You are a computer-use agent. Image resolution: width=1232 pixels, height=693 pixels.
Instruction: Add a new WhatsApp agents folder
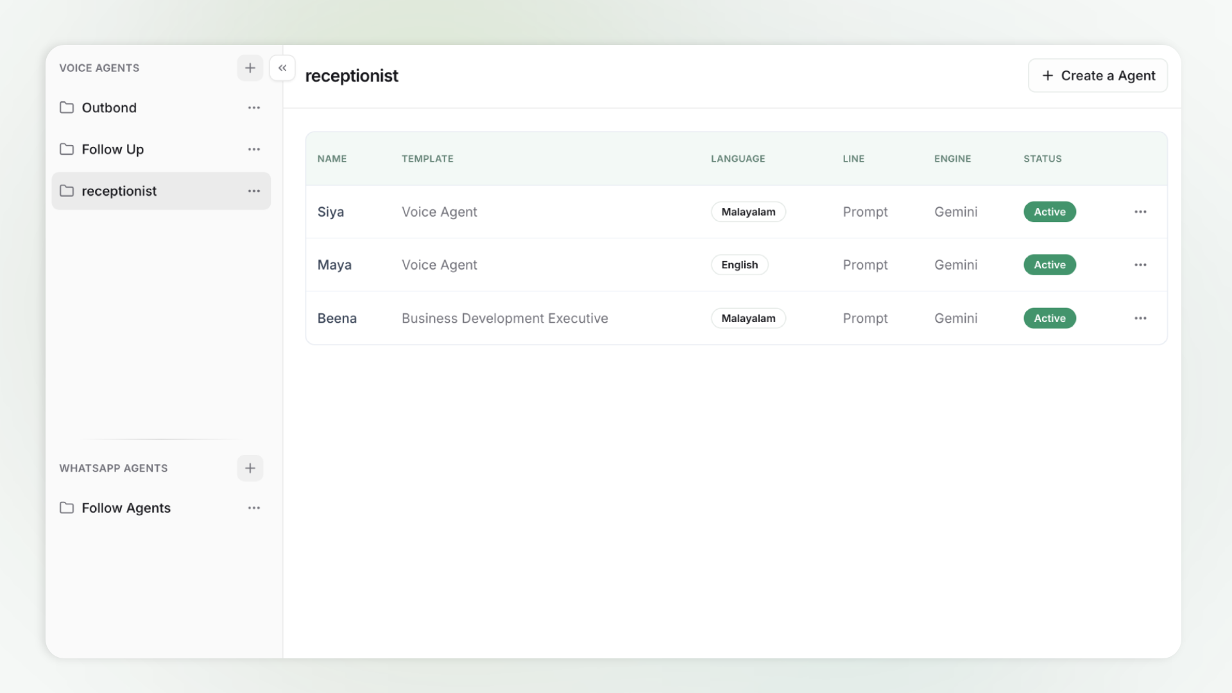point(250,468)
